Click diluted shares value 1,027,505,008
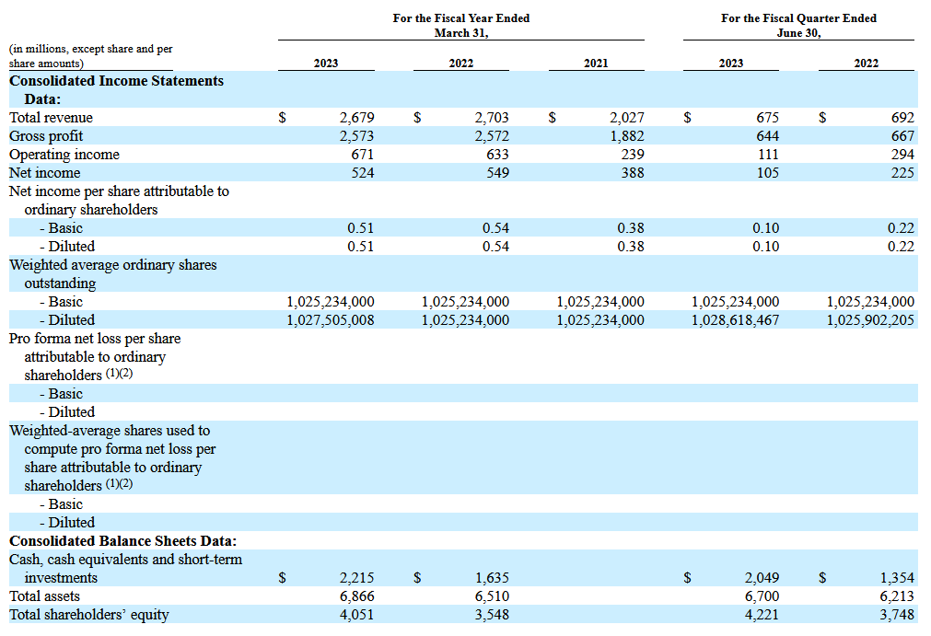Viewport: 931px width, 636px height. tap(330, 319)
